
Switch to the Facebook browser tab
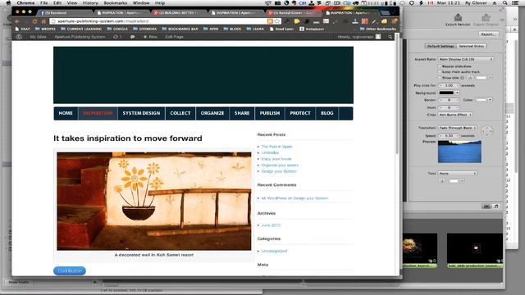66,13
